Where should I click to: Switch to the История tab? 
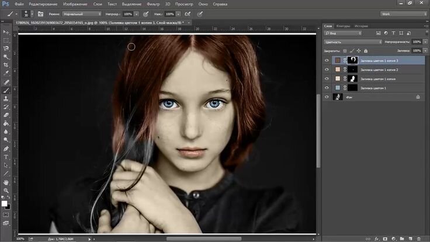coord(360,26)
